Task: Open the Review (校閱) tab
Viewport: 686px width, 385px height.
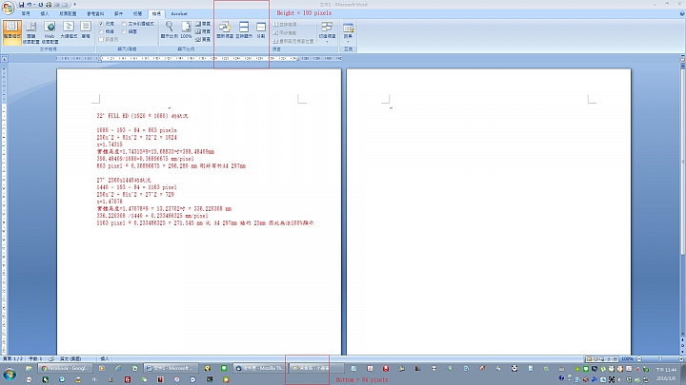Action: pos(137,14)
